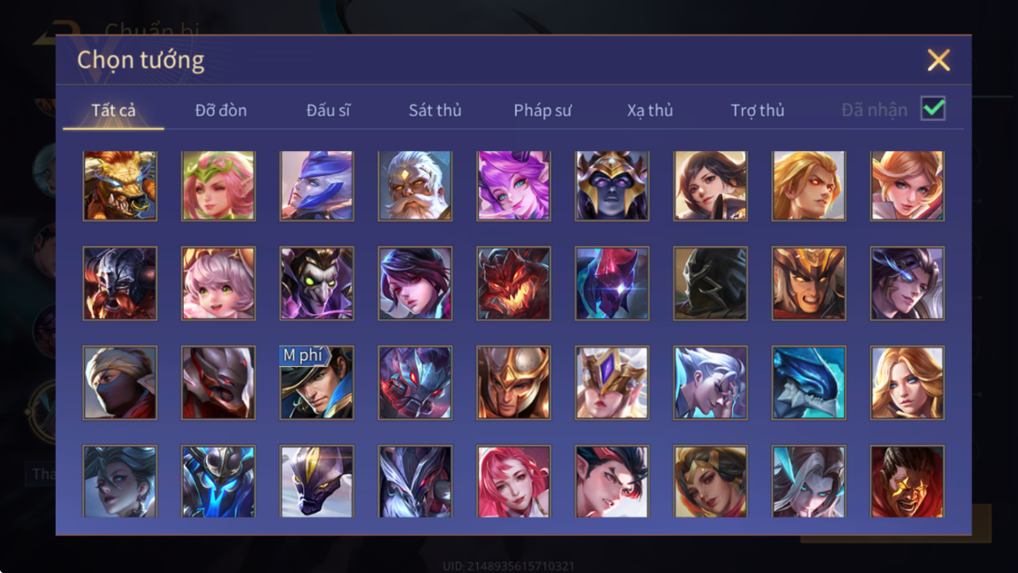Switch to the Đỡ đòn tab

click(x=220, y=110)
